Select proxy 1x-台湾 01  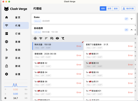point(109,83)
